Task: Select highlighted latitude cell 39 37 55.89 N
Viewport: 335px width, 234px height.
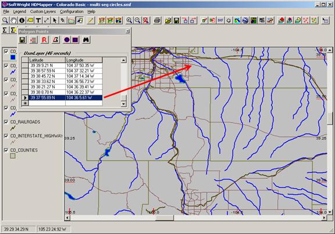Action: tap(47, 98)
